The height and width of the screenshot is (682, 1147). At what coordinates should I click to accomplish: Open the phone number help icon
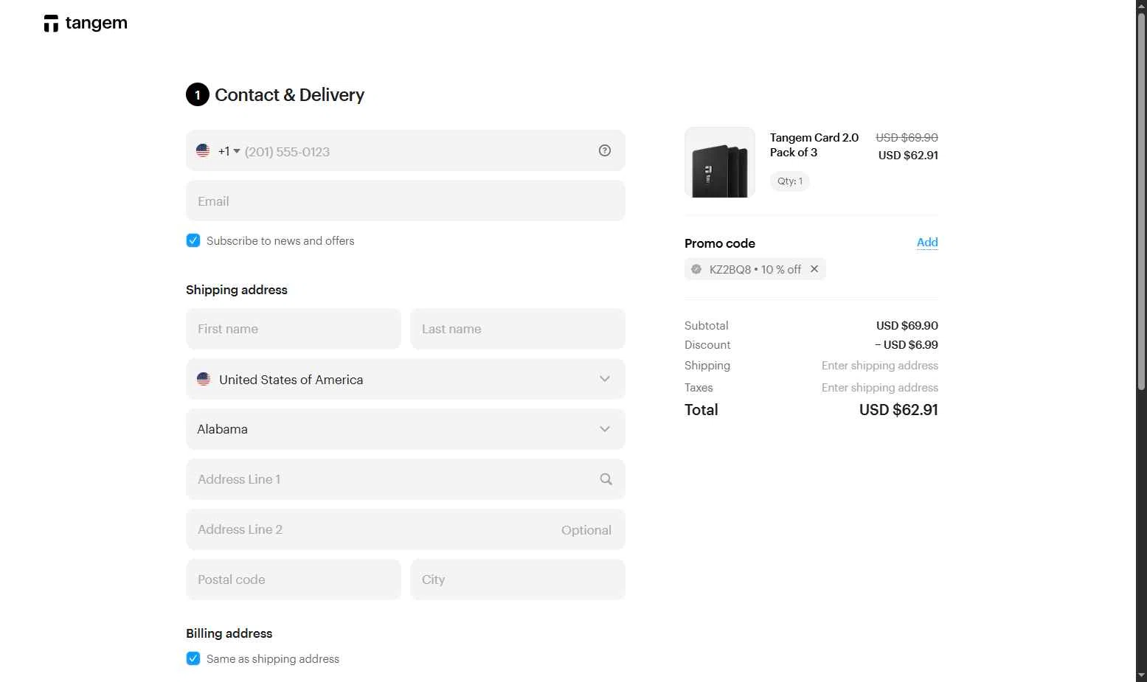(605, 150)
